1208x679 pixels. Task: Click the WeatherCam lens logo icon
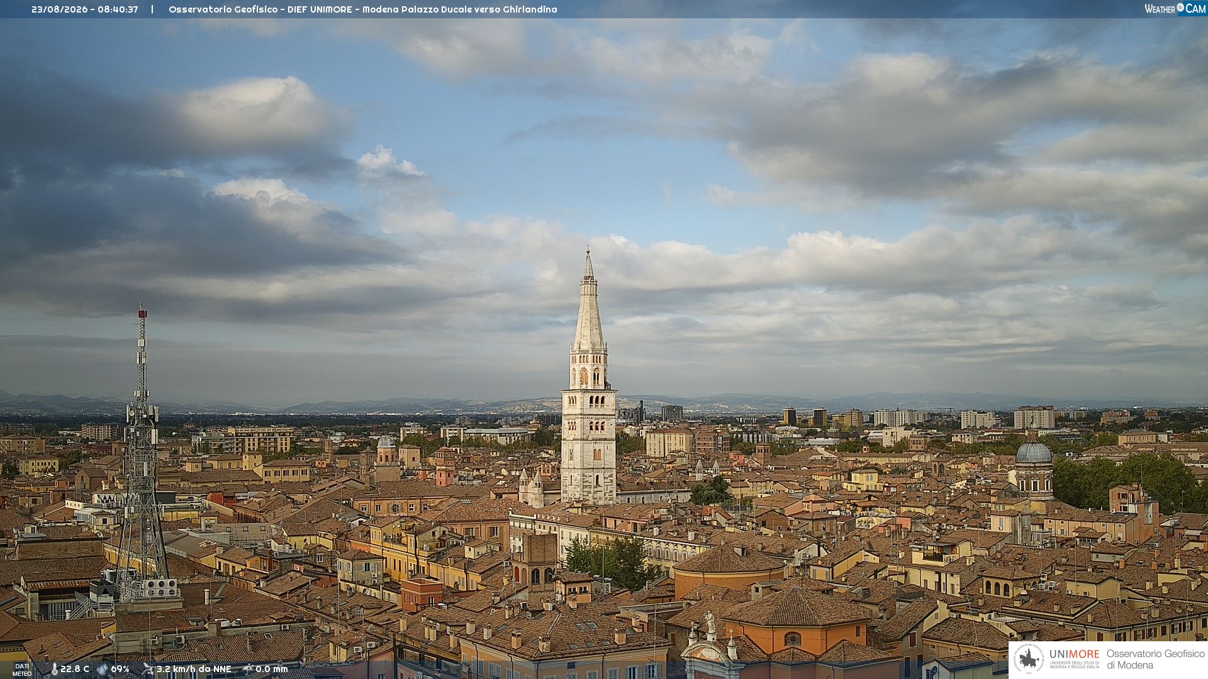1180,8
